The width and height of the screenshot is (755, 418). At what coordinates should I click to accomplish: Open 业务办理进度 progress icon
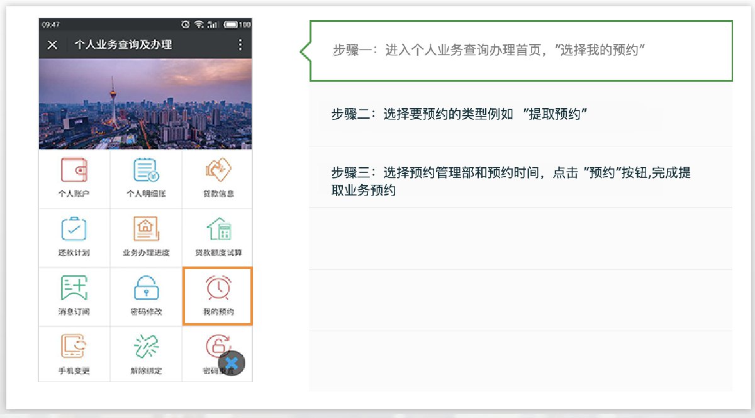146,230
